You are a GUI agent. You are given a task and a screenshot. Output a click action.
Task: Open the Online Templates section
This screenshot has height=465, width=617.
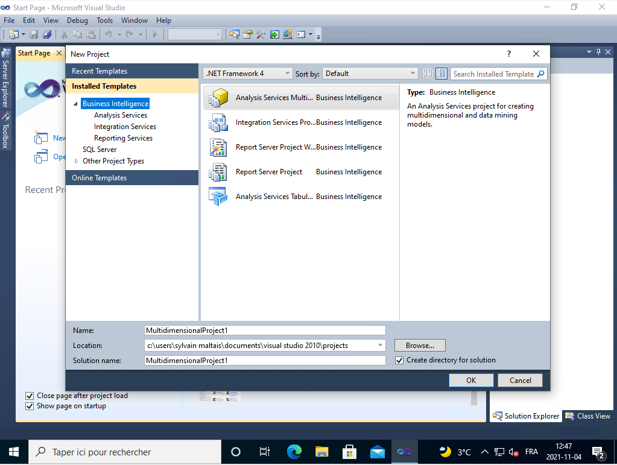tap(100, 178)
